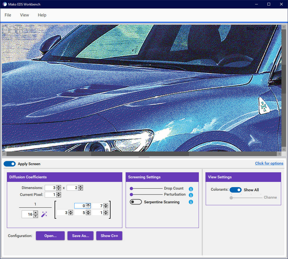
Task: Click the fit-to-width zoom icon
Action: [x=13, y=30]
